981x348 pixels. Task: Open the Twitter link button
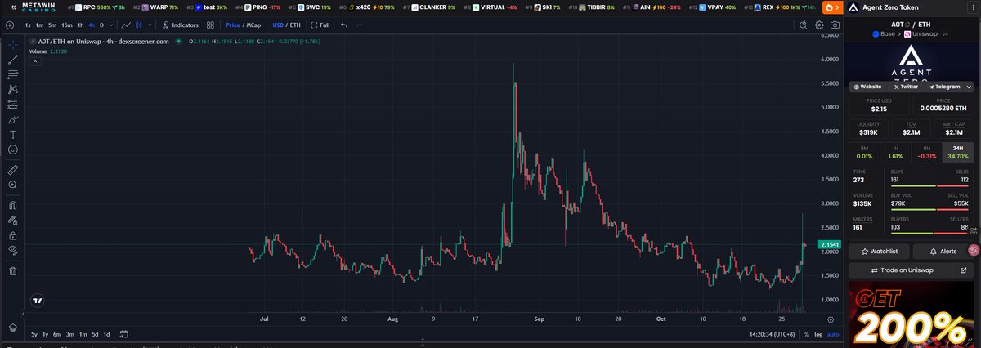click(x=906, y=87)
